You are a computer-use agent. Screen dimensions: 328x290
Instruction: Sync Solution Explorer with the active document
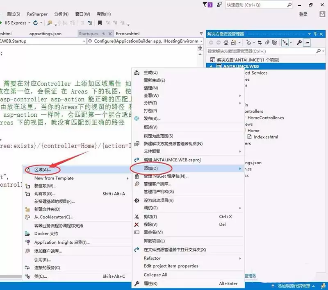(x=260, y=42)
